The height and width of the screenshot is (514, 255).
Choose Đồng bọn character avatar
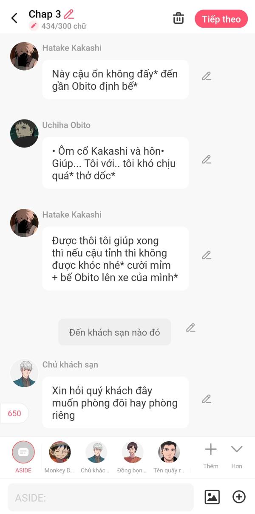point(132,457)
